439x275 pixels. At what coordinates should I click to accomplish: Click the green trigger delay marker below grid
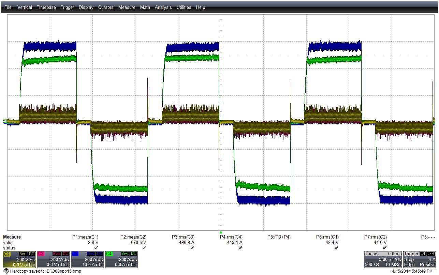coord(221,232)
